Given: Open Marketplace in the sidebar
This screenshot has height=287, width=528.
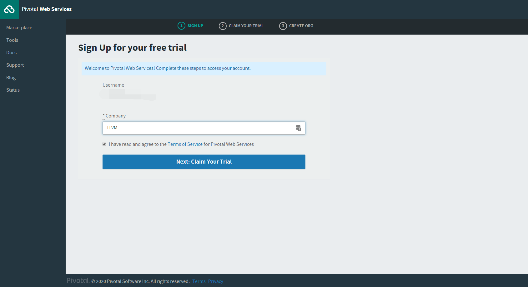Looking at the screenshot, I should [x=19, y=28].
